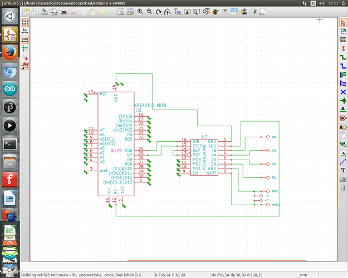Zoom in on the schematic

pos(140,12)
